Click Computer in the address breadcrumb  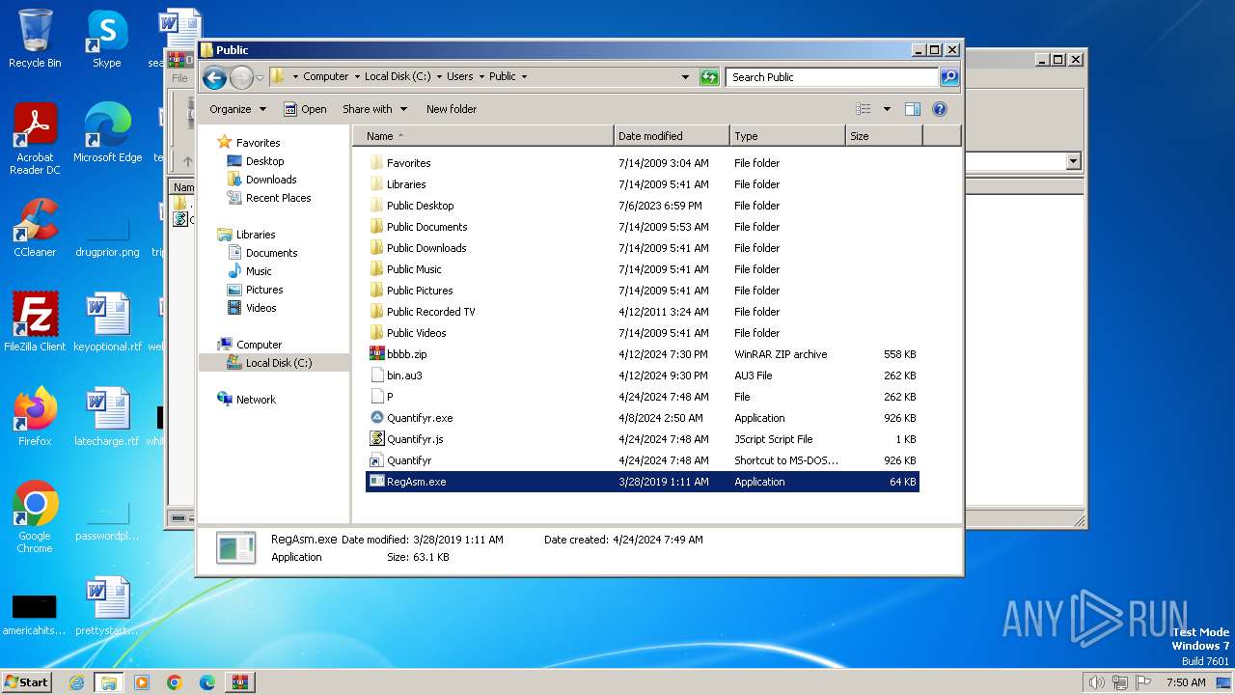[x=326, y=76]
